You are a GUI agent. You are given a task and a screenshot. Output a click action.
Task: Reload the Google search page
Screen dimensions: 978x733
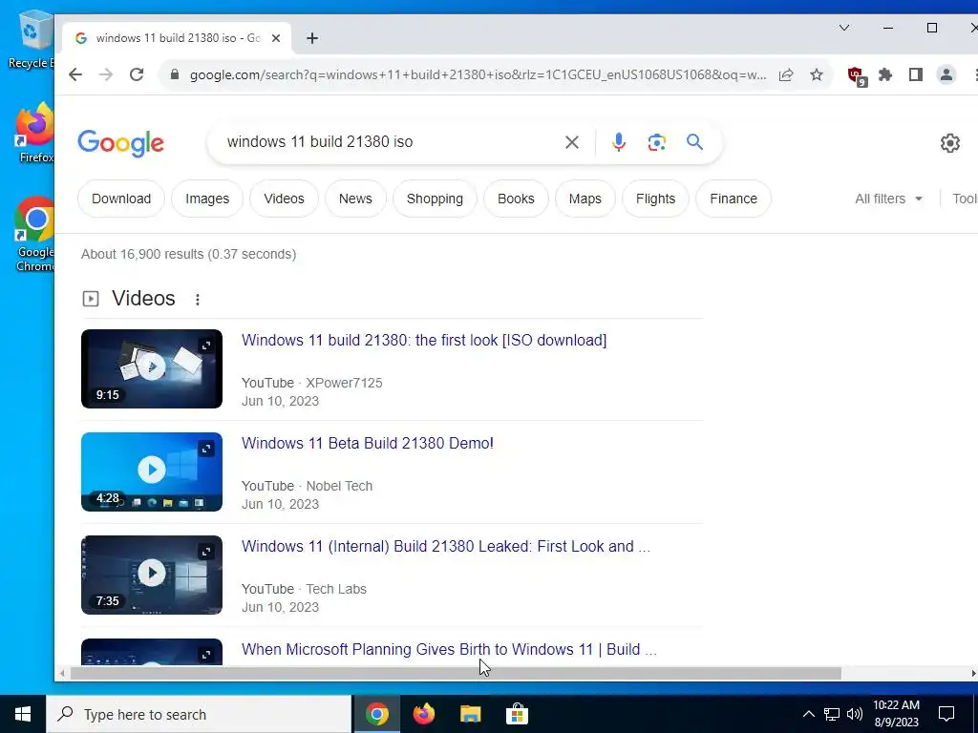[137, 74]
